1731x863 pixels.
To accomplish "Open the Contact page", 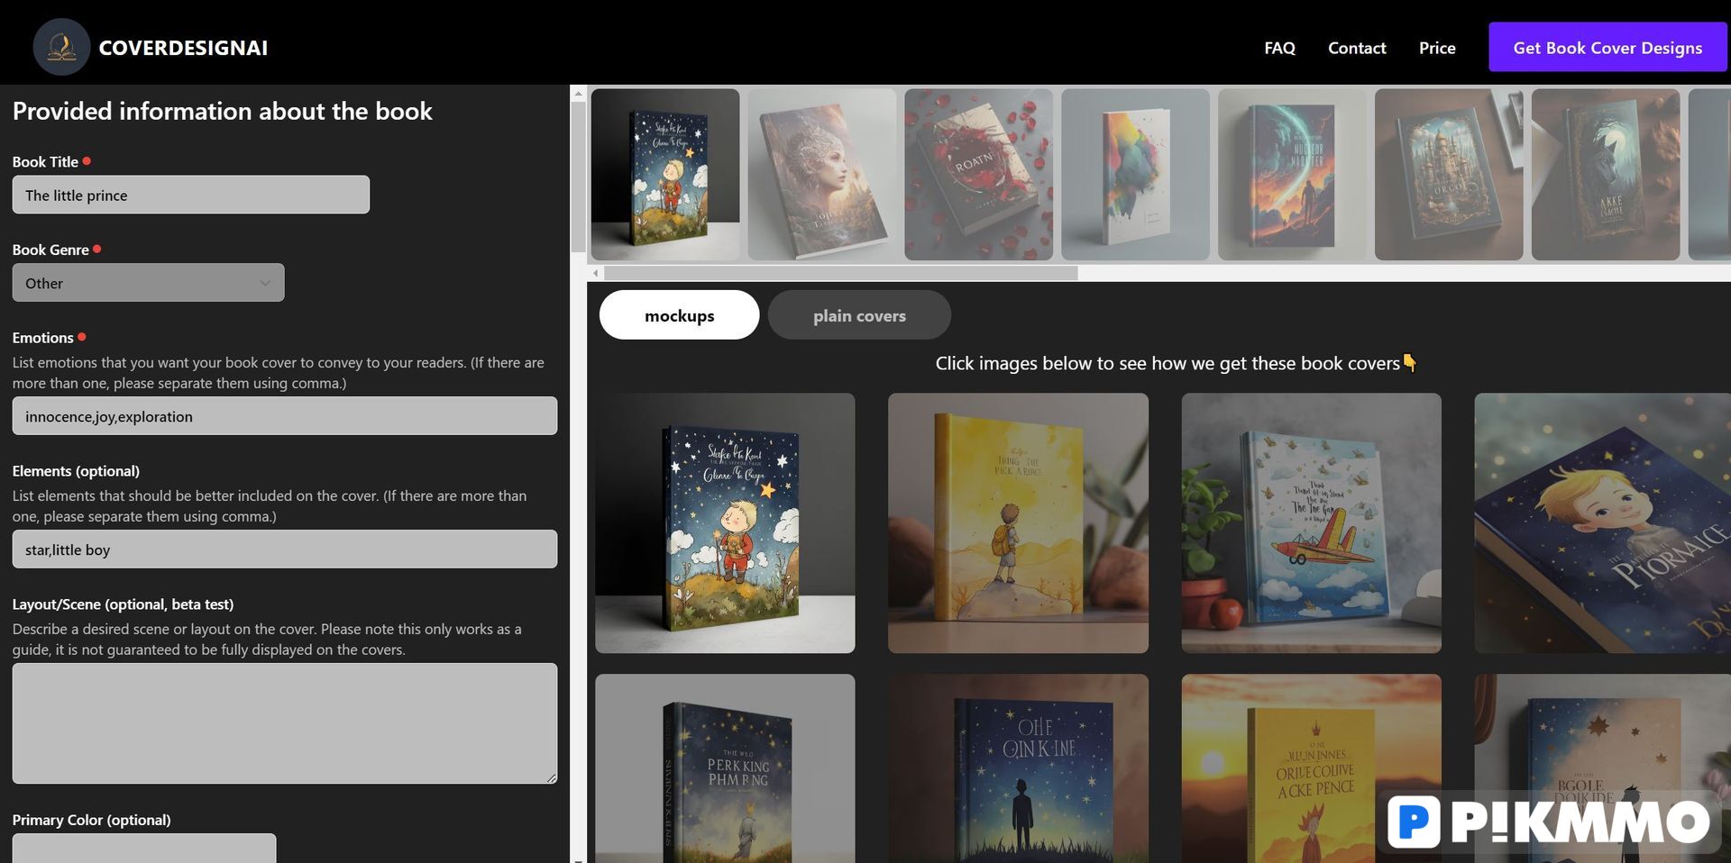I will [x=1357, y=48].
